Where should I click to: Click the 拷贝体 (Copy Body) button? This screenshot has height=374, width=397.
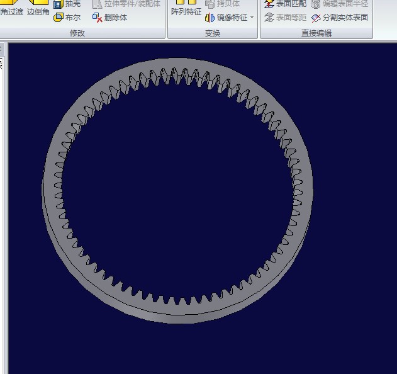point(210,4)
